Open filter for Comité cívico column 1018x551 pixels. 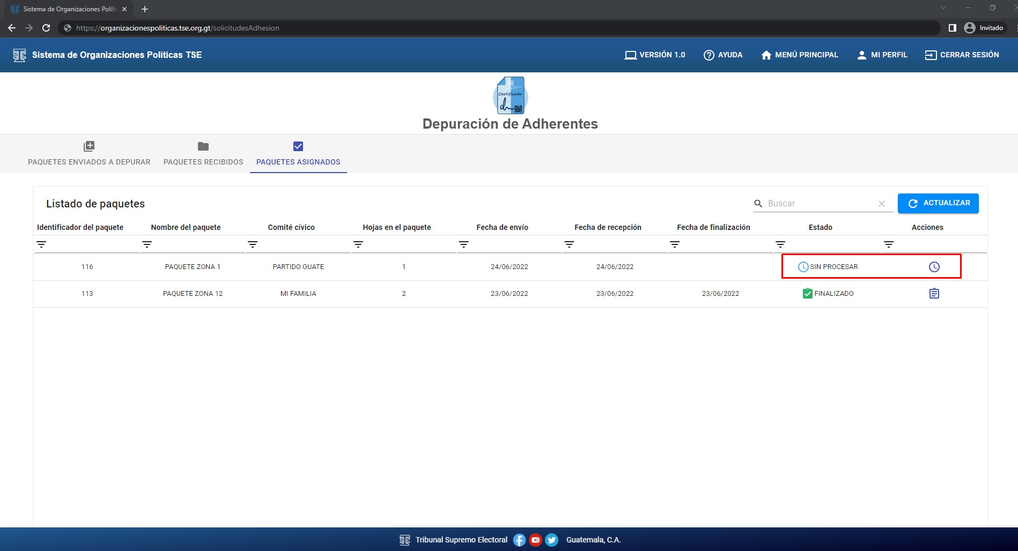coord(253,244)
